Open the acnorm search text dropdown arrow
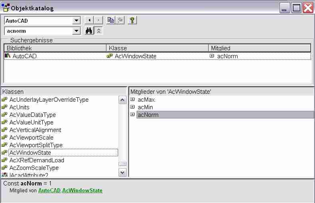The width and height of the screenshot is (315, 203). [x=76, y=31]
